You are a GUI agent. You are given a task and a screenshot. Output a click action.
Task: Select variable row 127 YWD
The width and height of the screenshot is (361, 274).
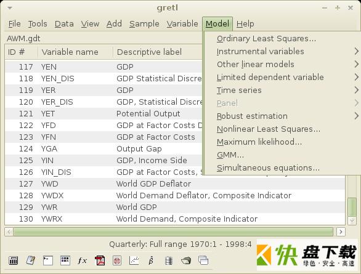coord(175,184)
